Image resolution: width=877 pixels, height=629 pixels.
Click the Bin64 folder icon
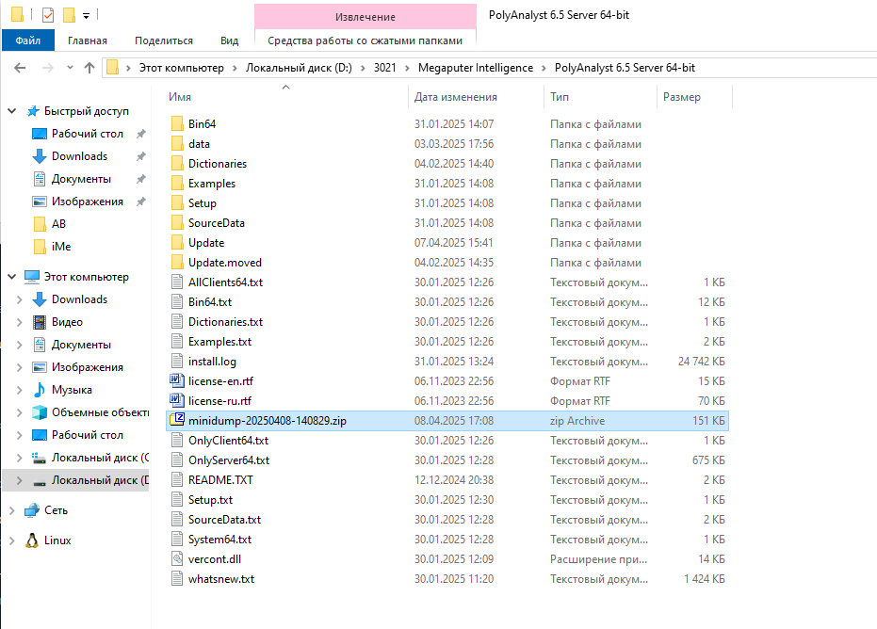point(177,123)
